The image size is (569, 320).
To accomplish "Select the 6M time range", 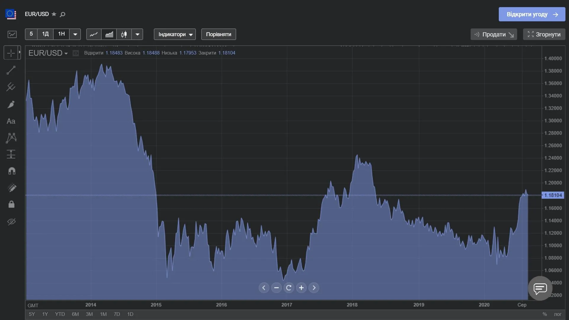I will click(x=75, y=314).
